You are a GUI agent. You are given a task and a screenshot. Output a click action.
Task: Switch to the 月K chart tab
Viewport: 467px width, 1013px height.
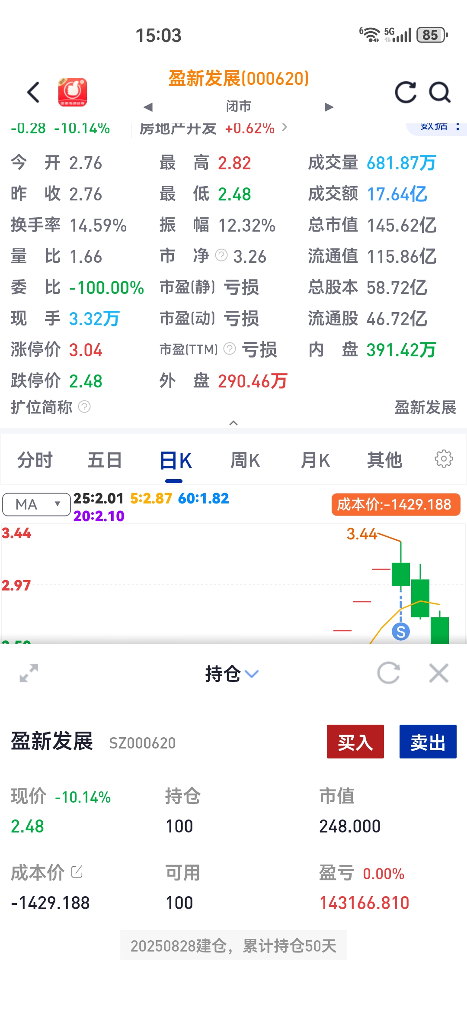315,460
